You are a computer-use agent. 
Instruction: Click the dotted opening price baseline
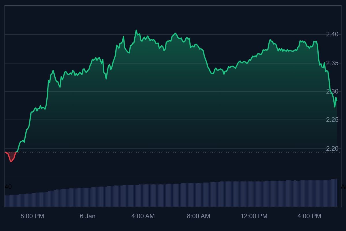click(173, 152)
